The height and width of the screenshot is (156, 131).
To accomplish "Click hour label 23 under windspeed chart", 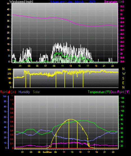I will [x=112, y=66].
